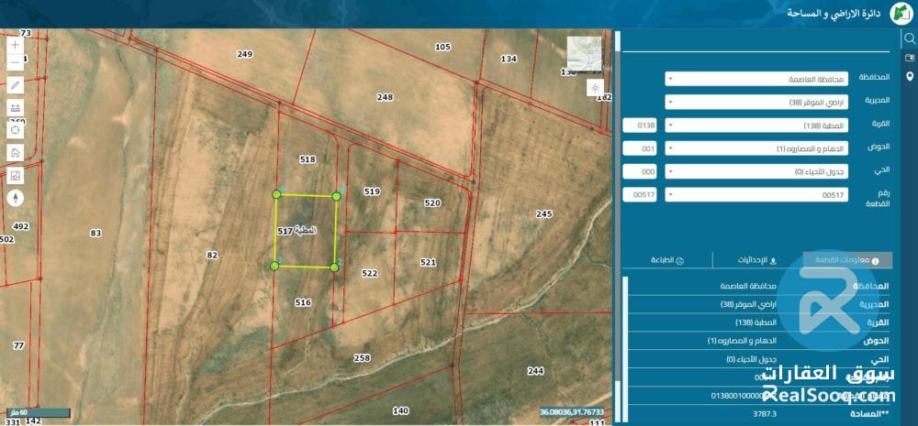Click parcel 134 on the map
This screenshot has width=918, height=426.
coord(509,59)
